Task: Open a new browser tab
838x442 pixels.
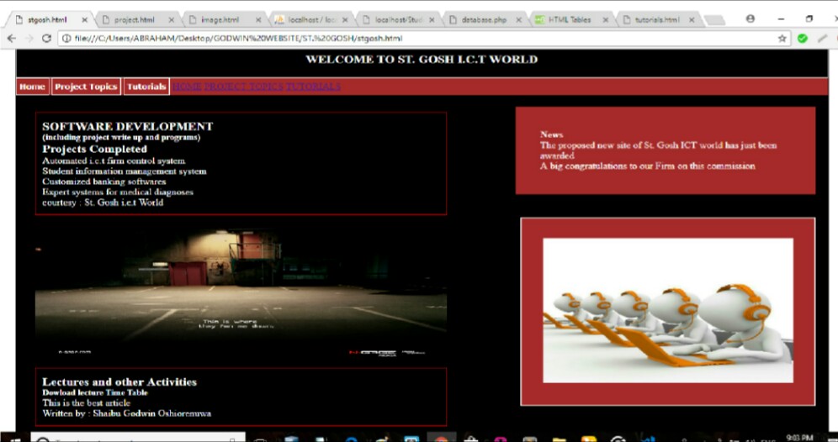Action: 714,20
